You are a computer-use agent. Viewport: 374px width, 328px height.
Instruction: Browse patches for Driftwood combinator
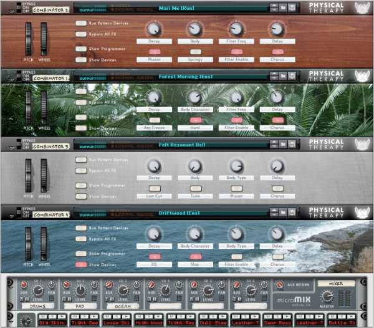tap(283, 212)
